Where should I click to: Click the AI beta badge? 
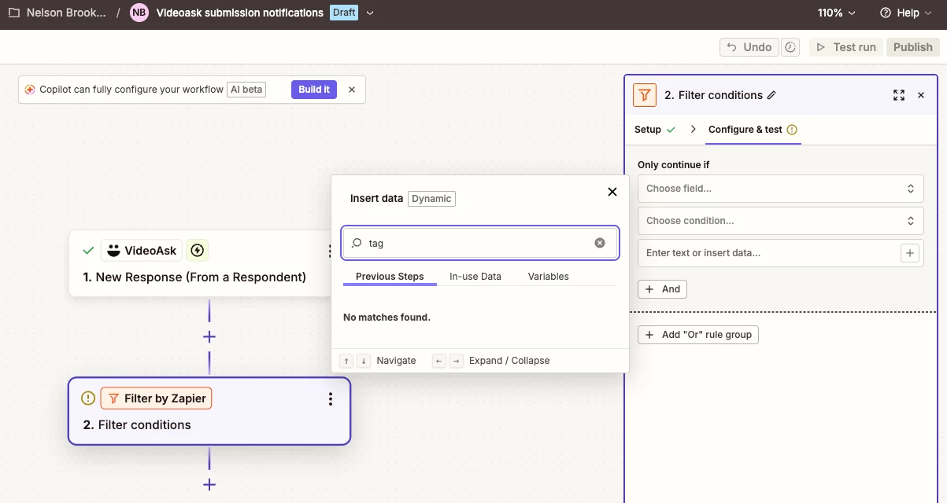[246, 90]
